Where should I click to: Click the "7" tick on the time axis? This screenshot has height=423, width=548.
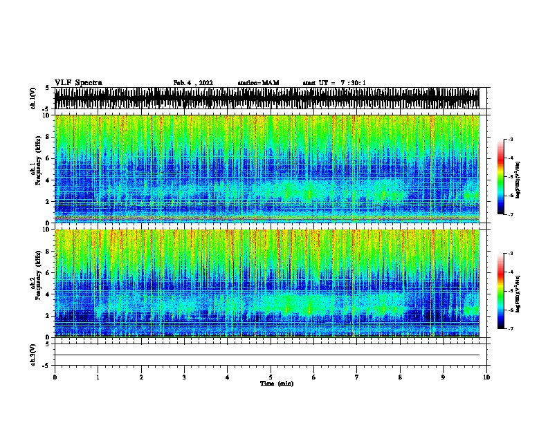click(x=357, y=377)
